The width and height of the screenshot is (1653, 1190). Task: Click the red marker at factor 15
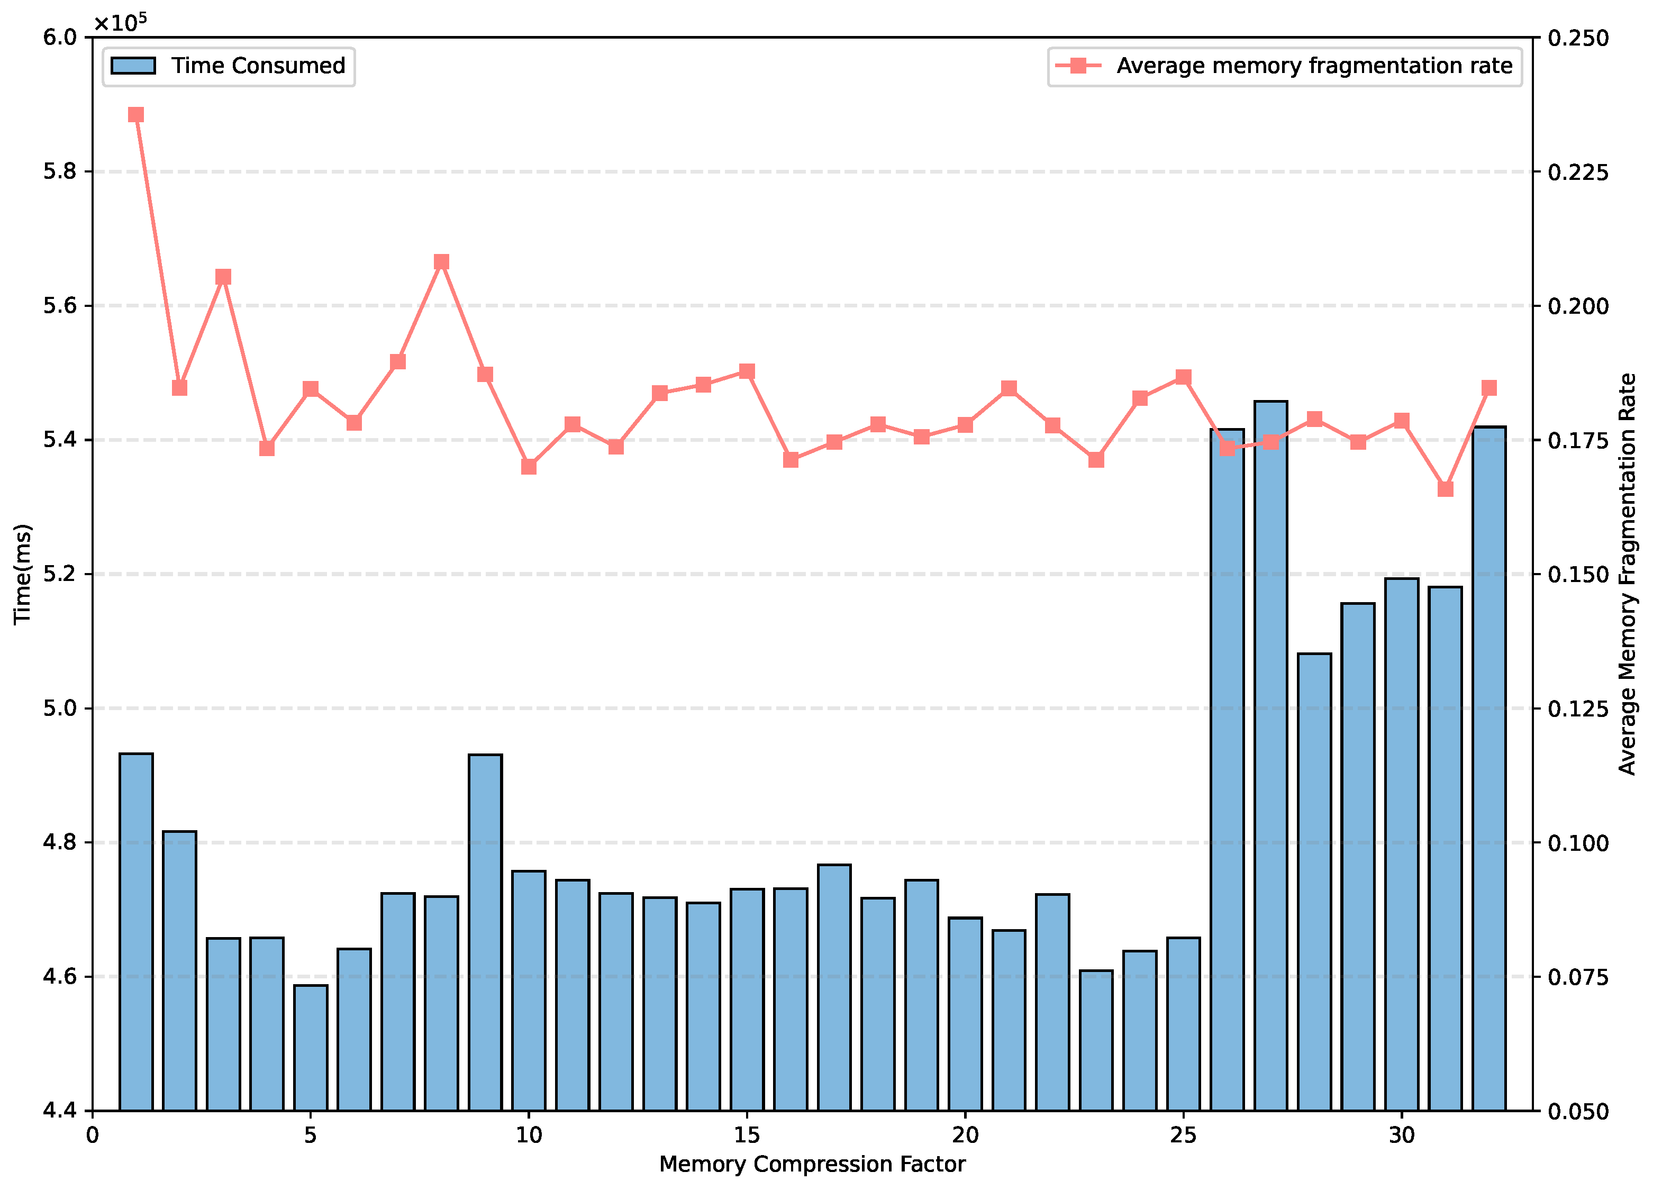click(747, 371)
